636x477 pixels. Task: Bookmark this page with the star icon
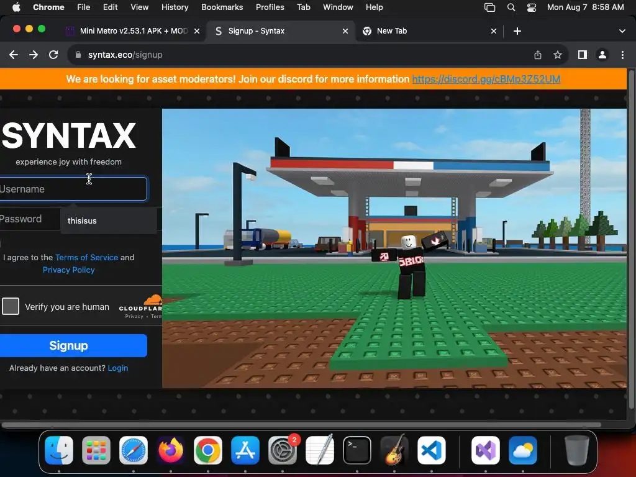[x=558, y=55]
